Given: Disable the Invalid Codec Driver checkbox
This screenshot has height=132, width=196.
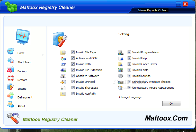Looking at the screenshot, I should (x=129, y=64).
